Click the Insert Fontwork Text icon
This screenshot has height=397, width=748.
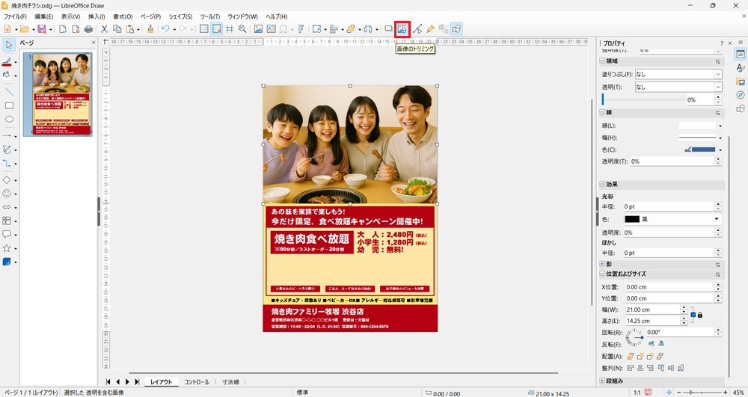click(x=301, y=29)
